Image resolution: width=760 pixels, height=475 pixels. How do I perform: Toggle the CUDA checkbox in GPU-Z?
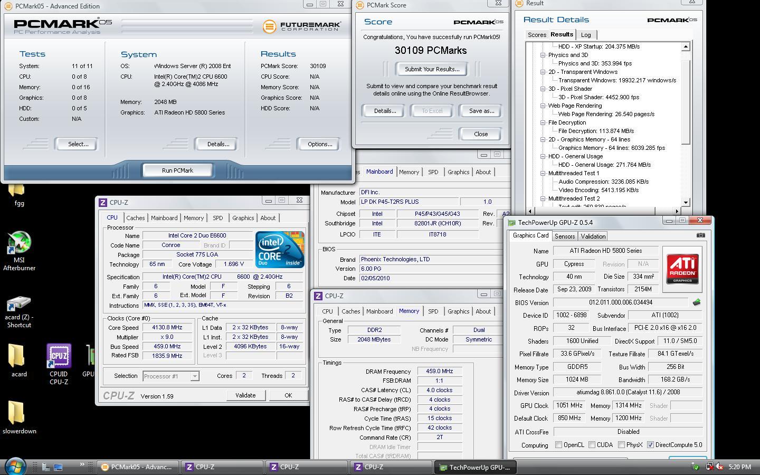click(x=592, y=445)
